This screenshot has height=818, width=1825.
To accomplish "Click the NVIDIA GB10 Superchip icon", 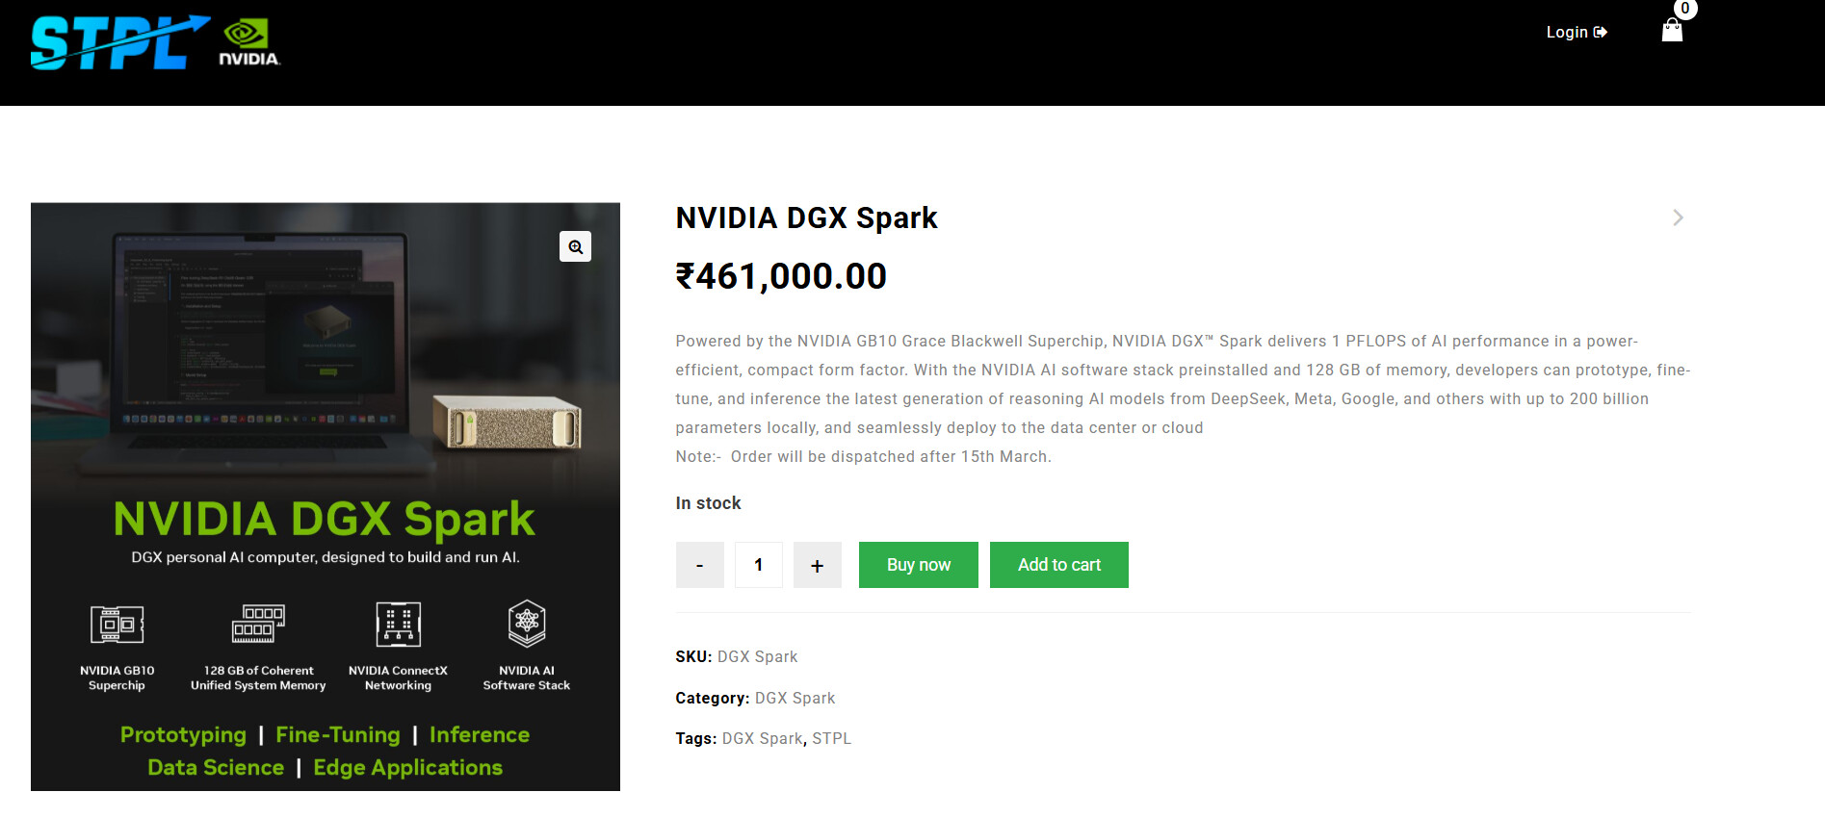I will coord(117,625).
